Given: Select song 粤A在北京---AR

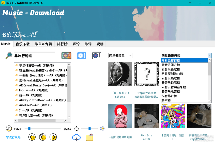Looking at the screenshot, I should click(41, 115).
